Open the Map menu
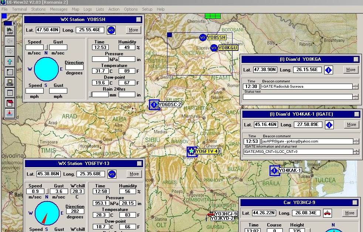The image size is (363, 232). [76, 9]
